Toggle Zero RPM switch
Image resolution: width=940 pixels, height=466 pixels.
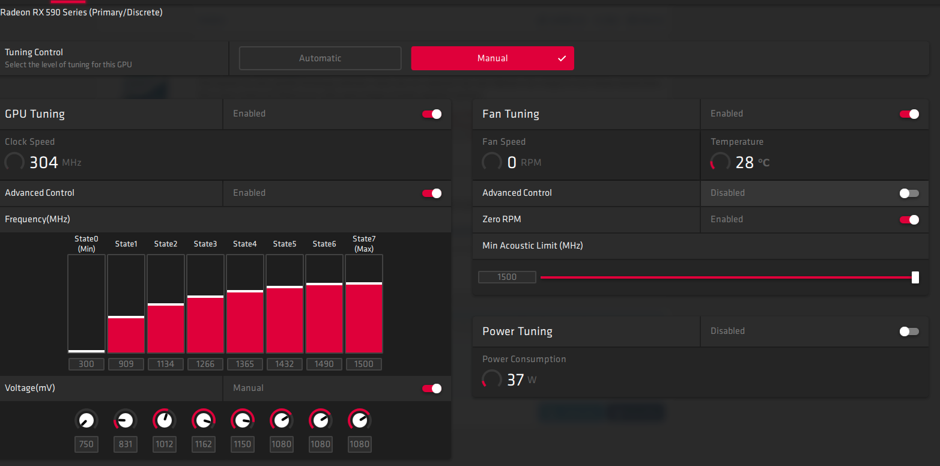pos(909,220)
